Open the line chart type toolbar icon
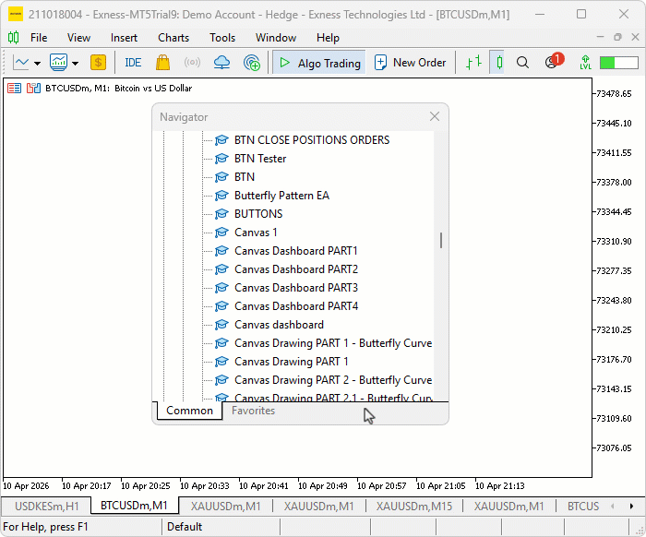 20,63
